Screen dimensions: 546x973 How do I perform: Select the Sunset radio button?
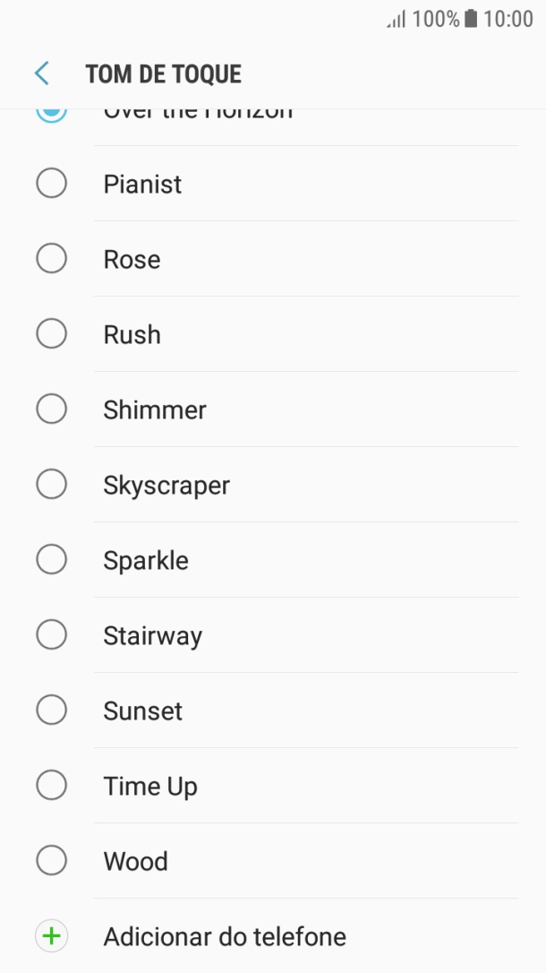(51, 710)
